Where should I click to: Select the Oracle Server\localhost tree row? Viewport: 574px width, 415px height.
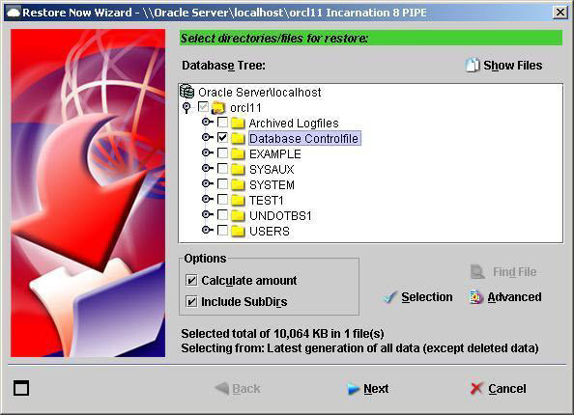click(x=260, y=92)
